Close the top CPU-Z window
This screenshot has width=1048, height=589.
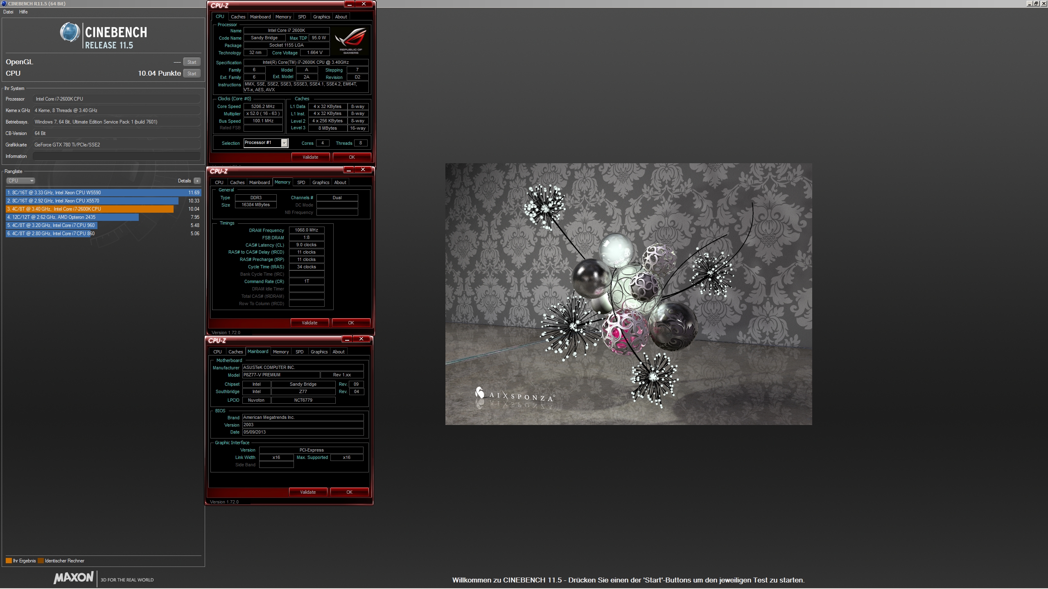pos(364,4)
